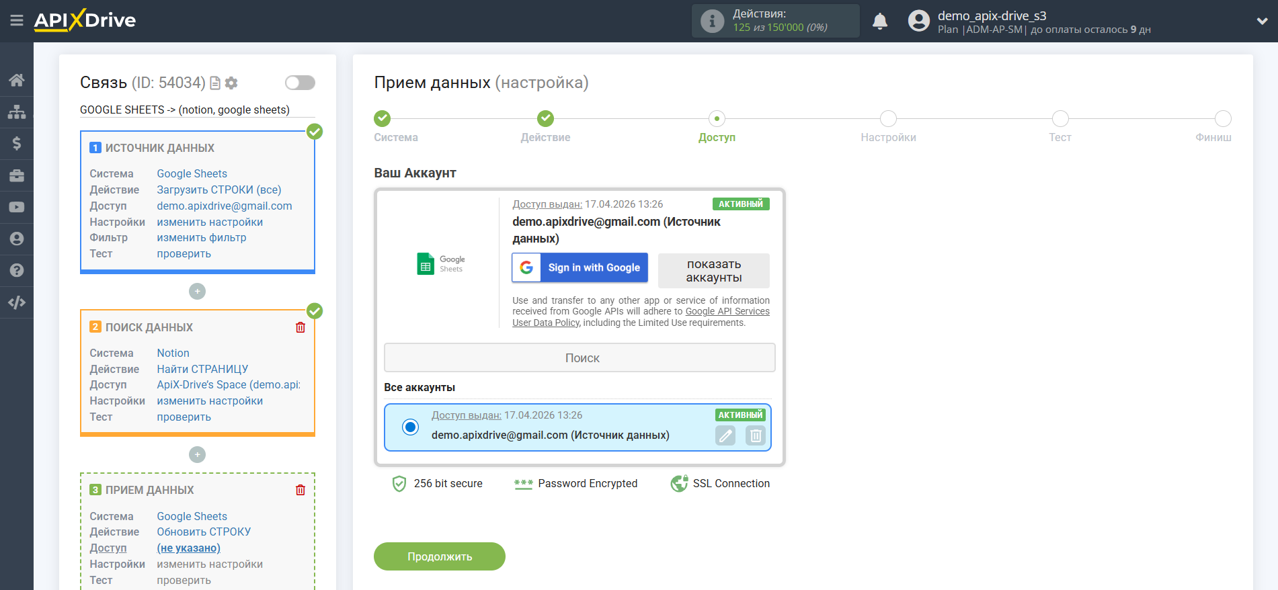Click (не указано) access link
The height and width of the screenshot is (590, 1278).
coord(189,548)
